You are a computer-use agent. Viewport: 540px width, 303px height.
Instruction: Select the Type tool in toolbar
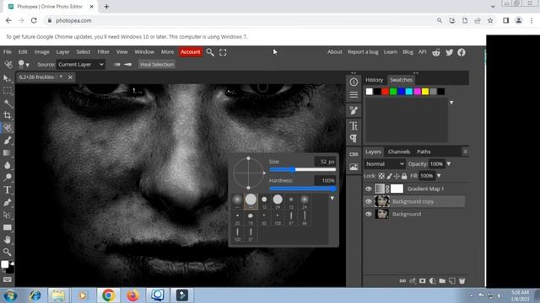point(8,190)
